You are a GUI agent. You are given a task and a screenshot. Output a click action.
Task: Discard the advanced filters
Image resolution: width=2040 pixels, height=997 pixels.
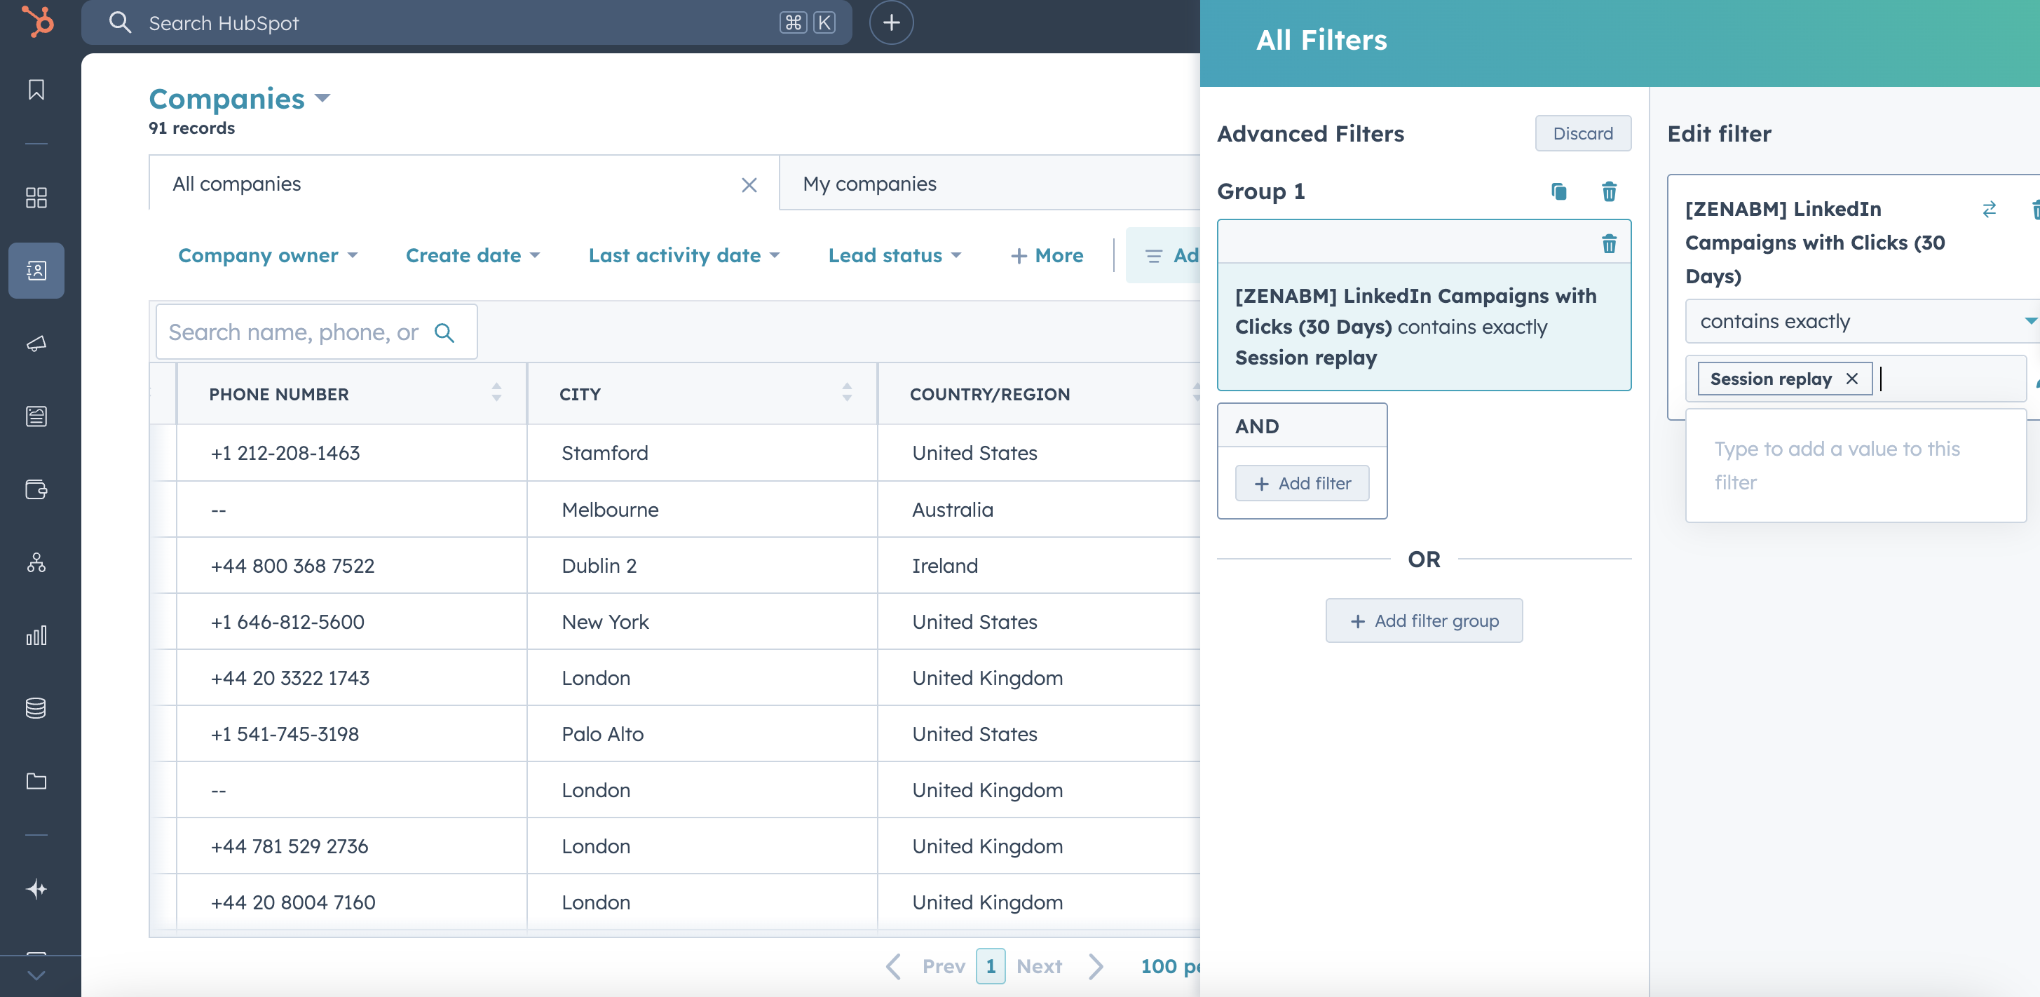pos(1582,133)
